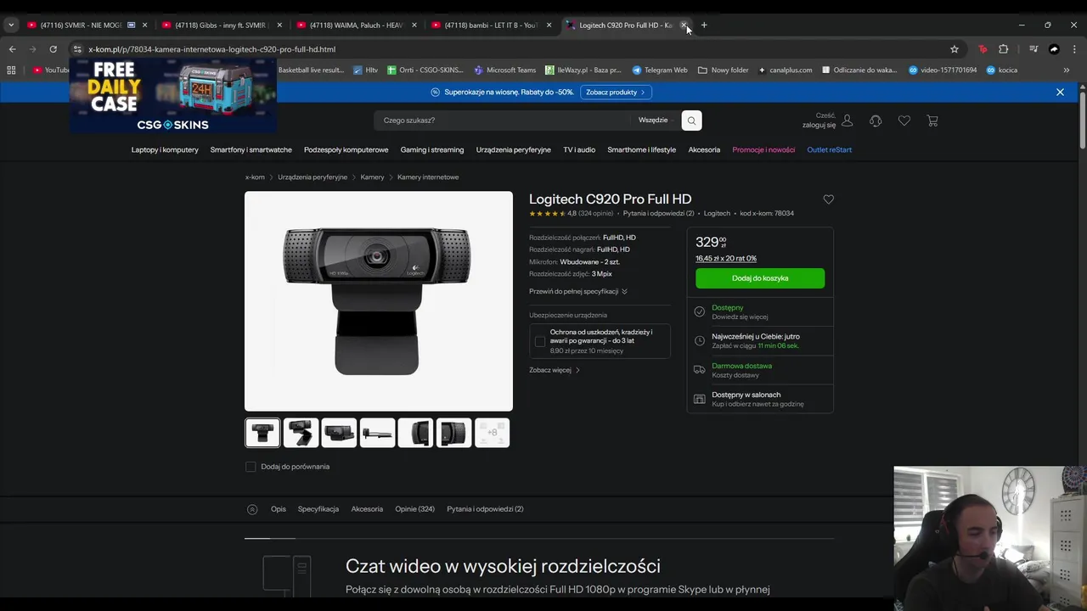Switch to Opis section tab

tap(279, 509)
